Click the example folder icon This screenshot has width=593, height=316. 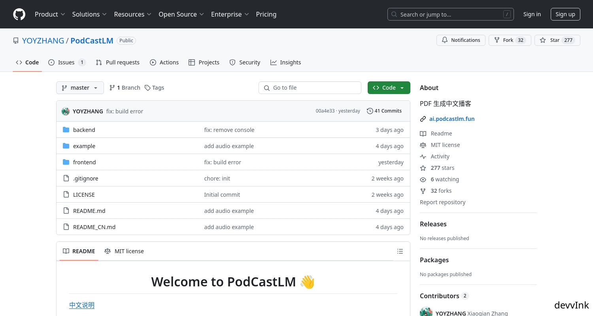coord(66,146)
